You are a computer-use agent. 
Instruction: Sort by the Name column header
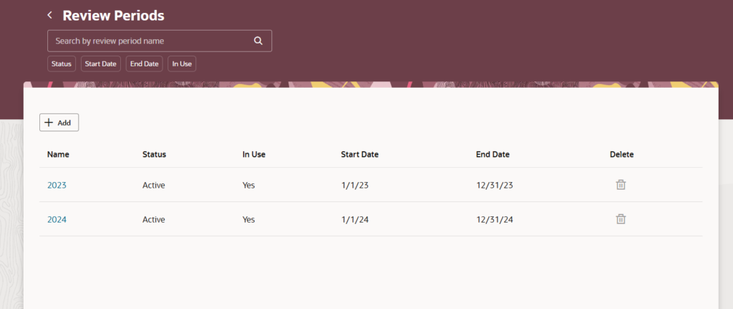(x=58, y=154)
